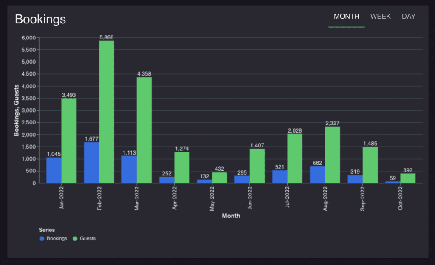Click the Oct-2022 axis label
The image size is (435, 265).
[400, 198]
